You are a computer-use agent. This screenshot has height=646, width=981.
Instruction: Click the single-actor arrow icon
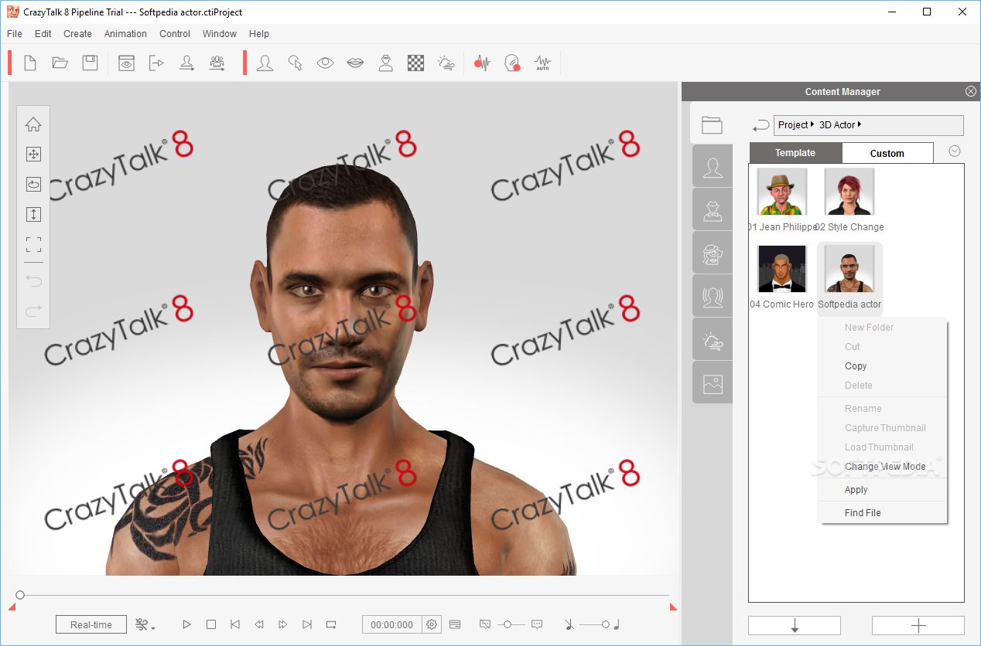click(186, 63)
